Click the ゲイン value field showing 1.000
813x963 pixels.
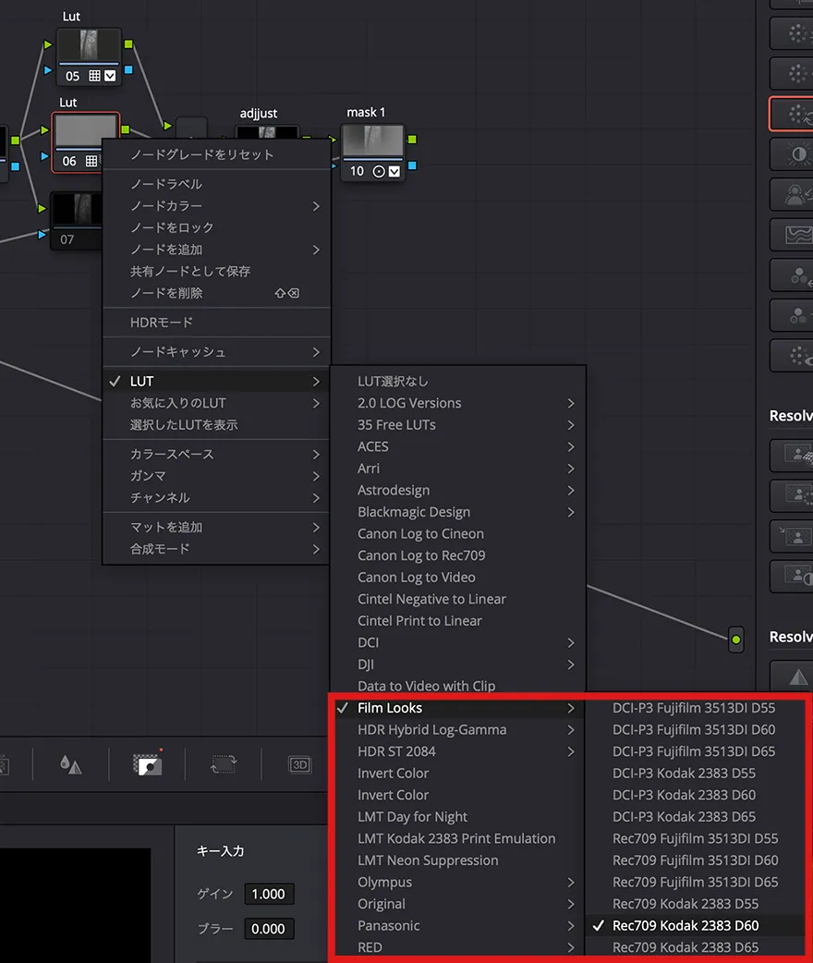coord(269,894)
